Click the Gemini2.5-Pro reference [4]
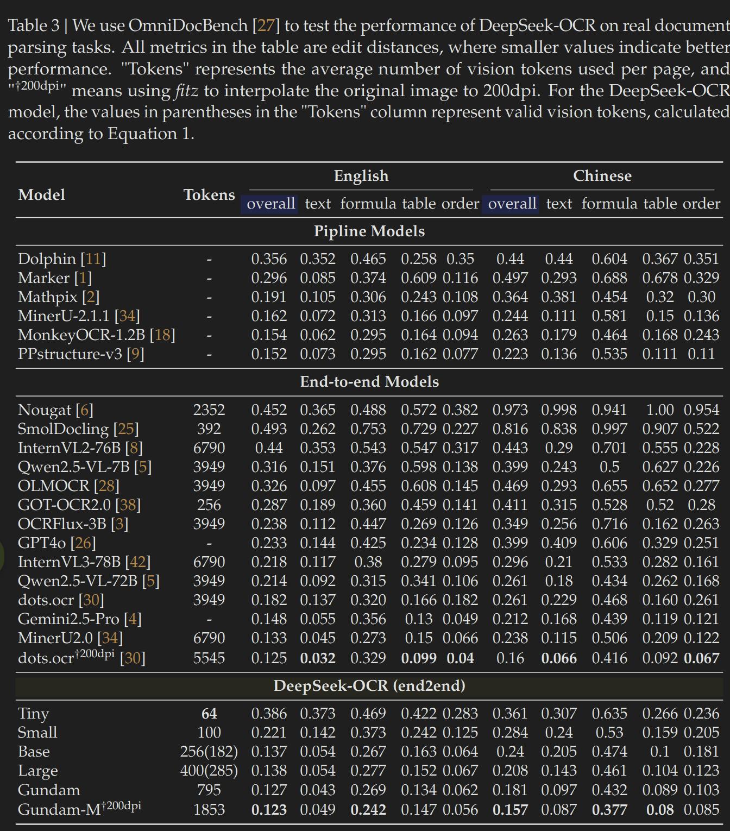The height and width of the screenshot is (831, 730). [x=133, y=619]
